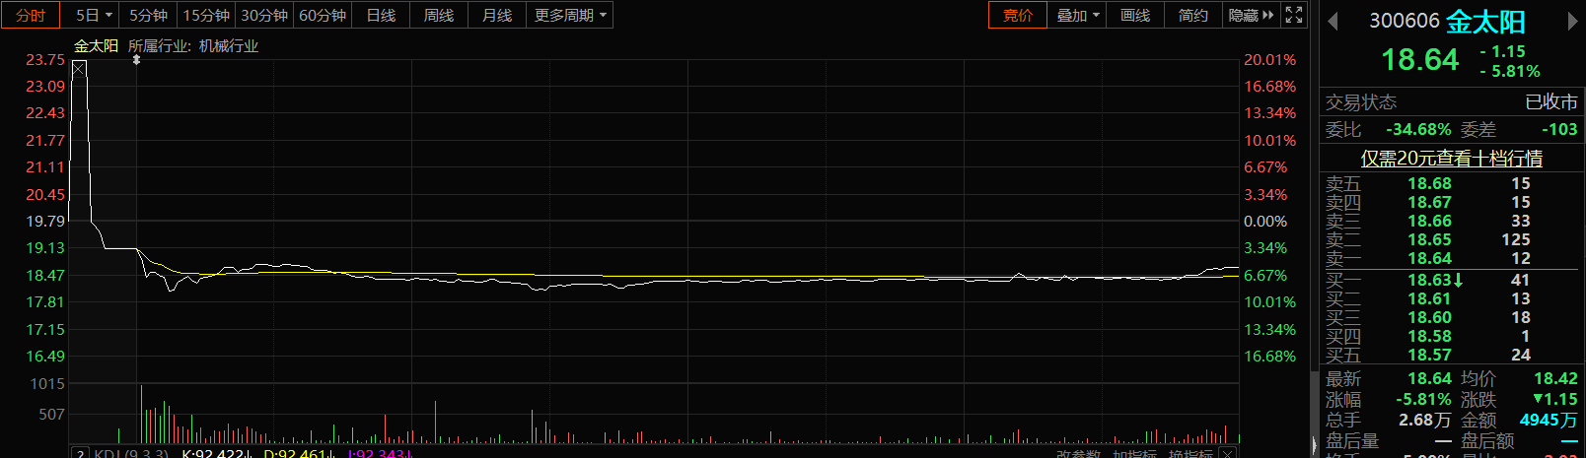
Task: Select 买一 price 18.63
Action: click(1429, 280)
